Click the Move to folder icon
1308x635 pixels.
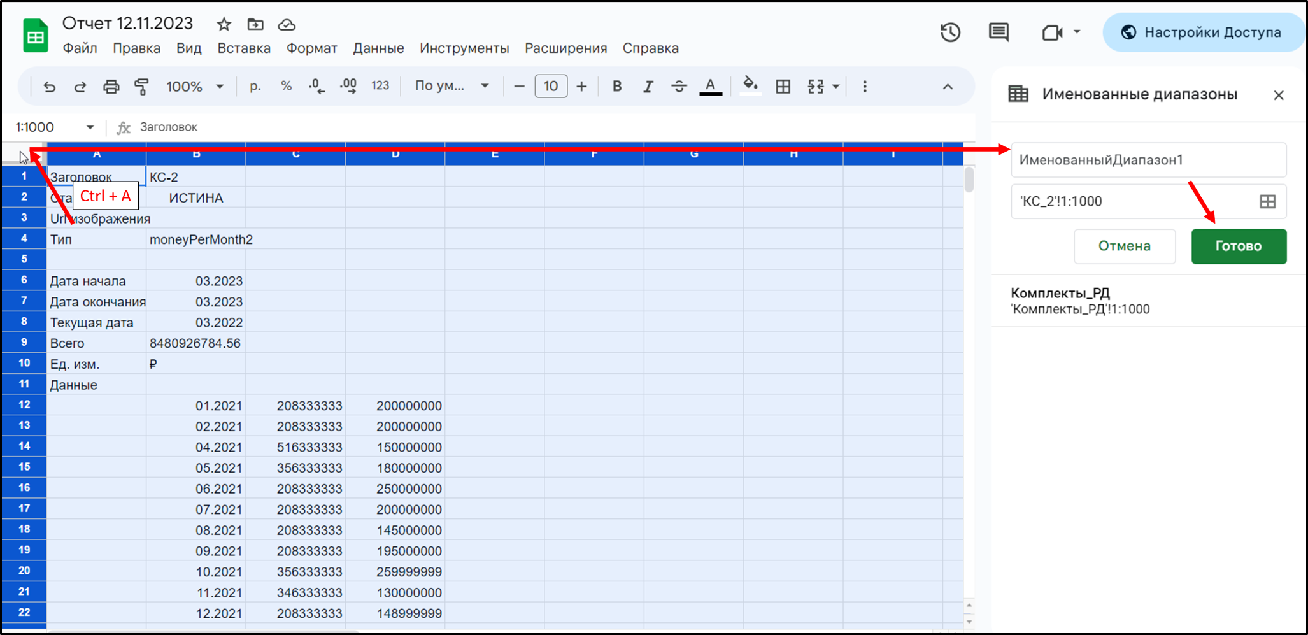coord(255,24)
